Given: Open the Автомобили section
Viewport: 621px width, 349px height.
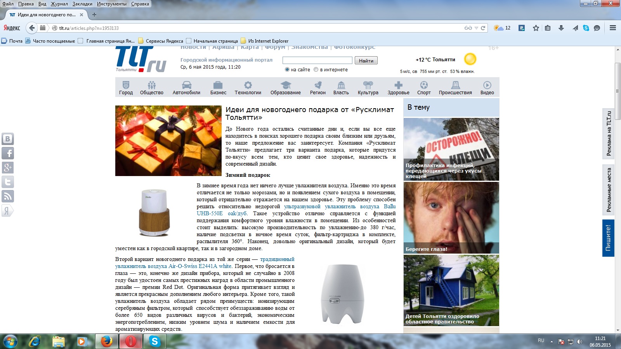Looking at the screenshot, I should [187, 88].
